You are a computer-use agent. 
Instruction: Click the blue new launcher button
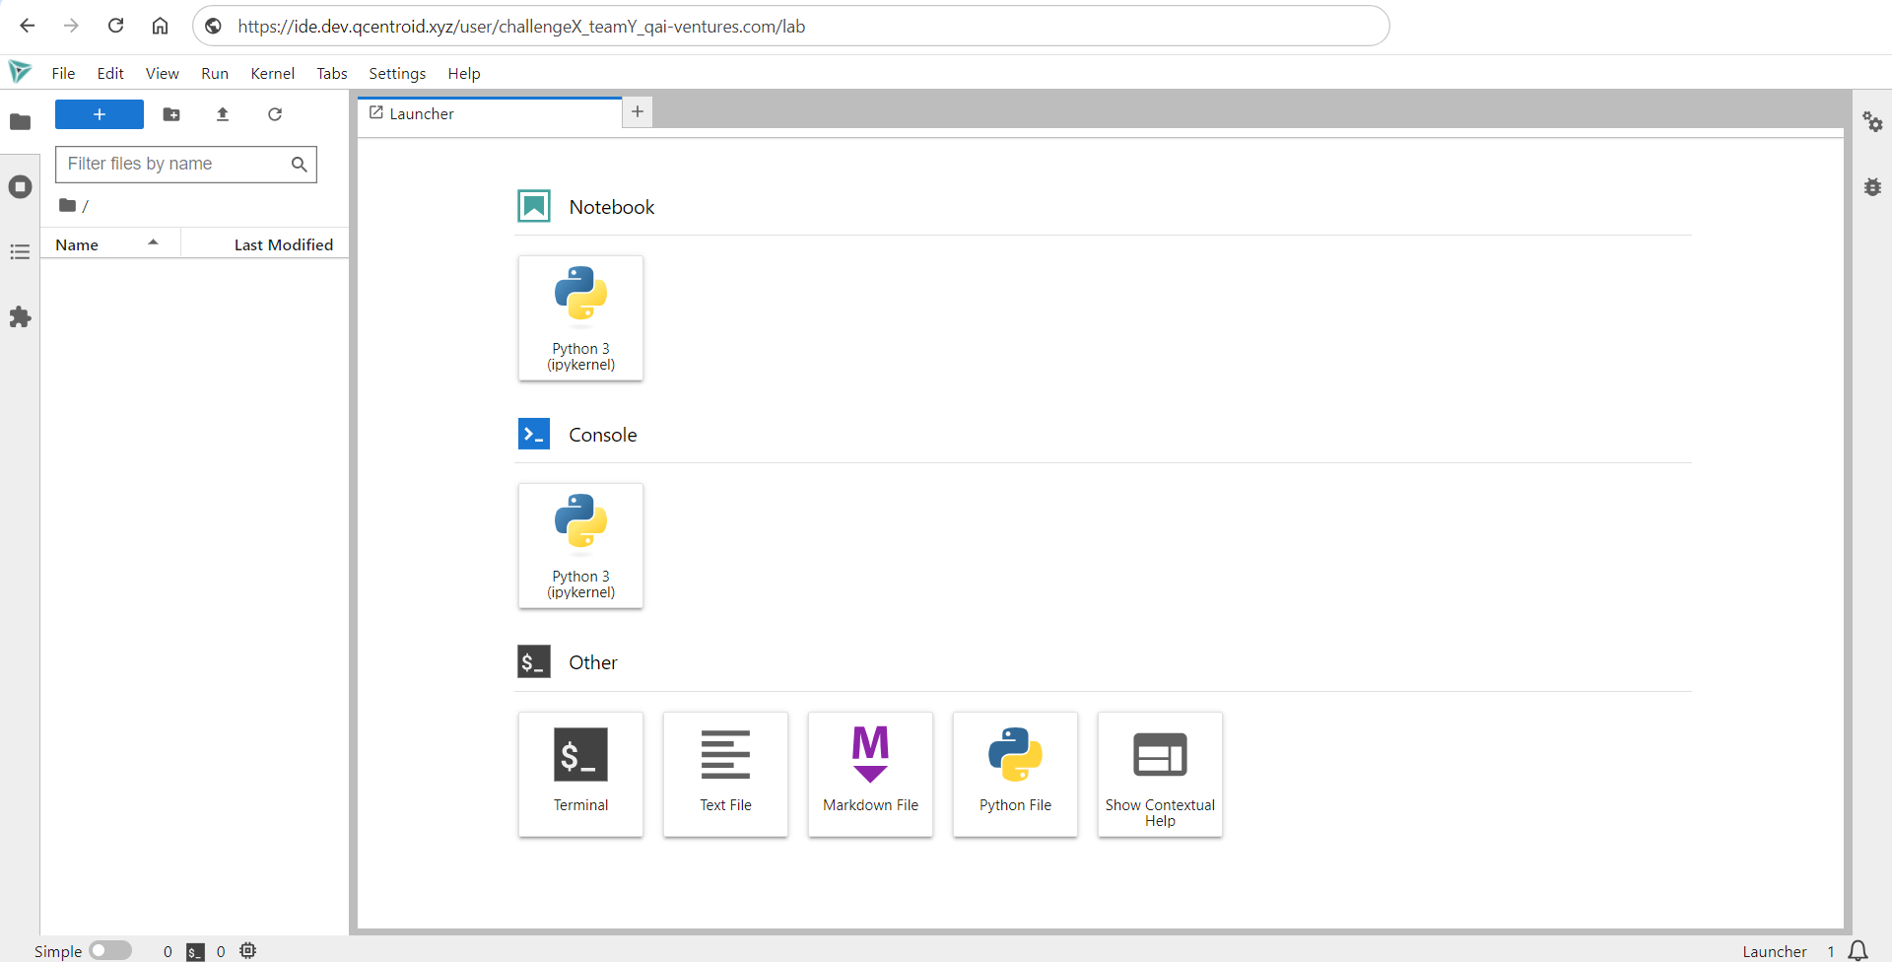[x=100, y=114]
